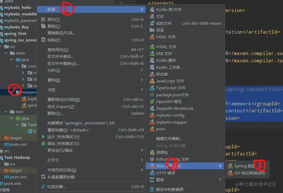Select spring_First project in tree
This screenshot has width=283, height=193.
pos(15,34)
